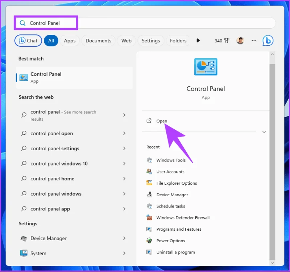
Task: Expand the 'control panel home' chevron
Action: point(124,179)
